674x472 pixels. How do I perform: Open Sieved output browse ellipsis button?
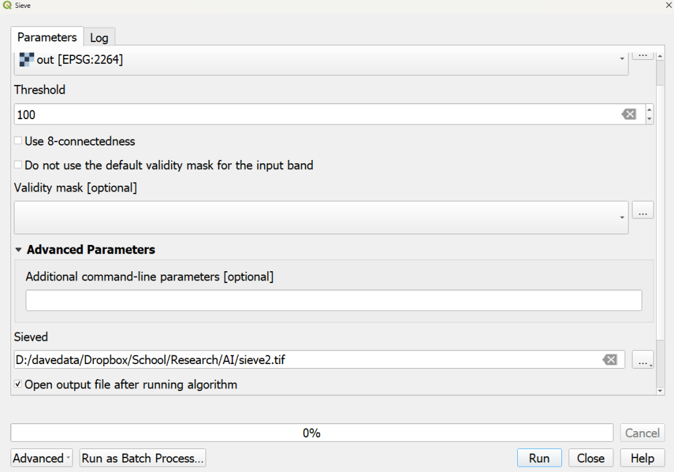tap(642, 359)
